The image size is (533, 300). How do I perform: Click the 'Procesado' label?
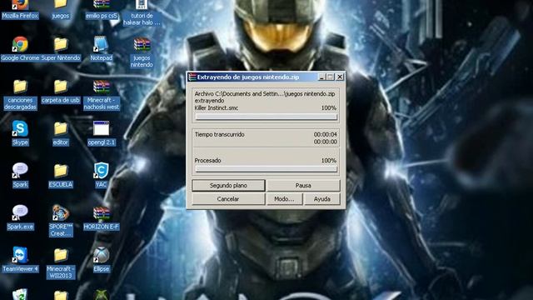pos(207,160)
